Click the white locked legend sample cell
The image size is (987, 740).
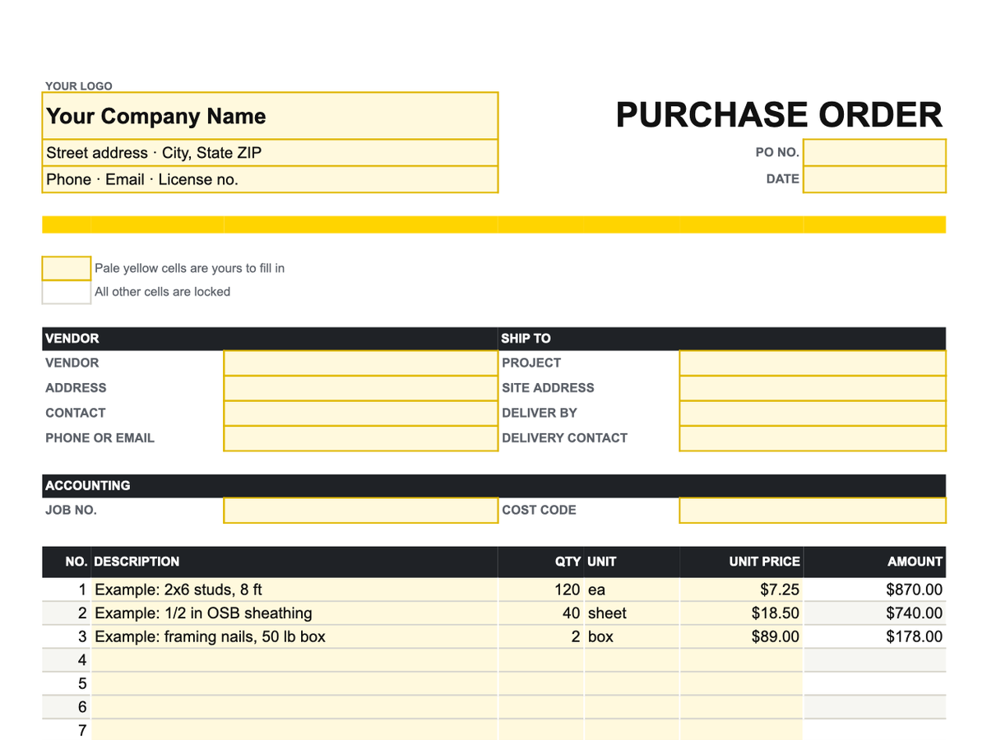67,292
